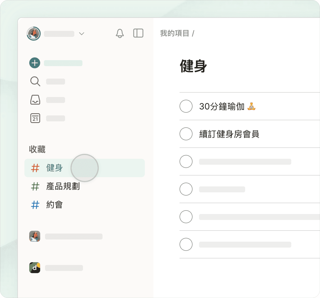This screenshot has width=320, height=298.
Task: Open the inbox tray icon
Action: [35, 100]
